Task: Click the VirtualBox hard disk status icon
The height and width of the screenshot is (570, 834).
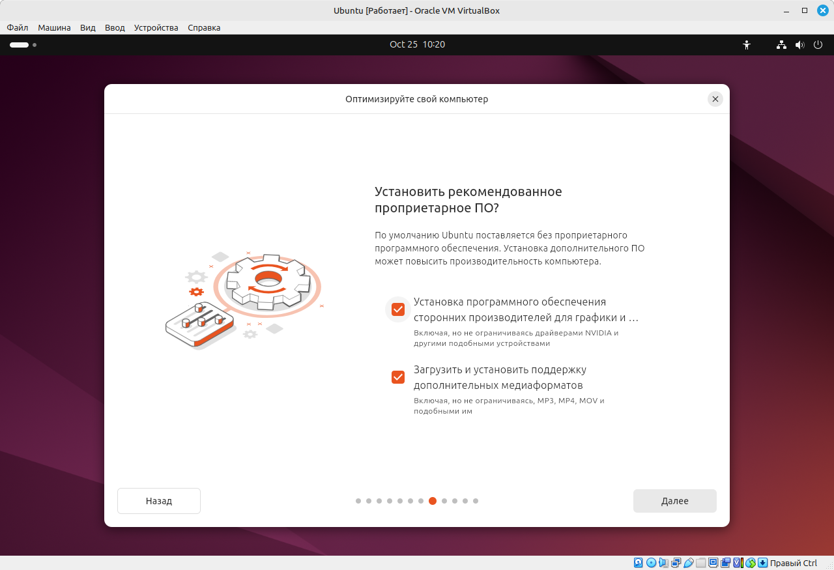Action: click(638, 563)
